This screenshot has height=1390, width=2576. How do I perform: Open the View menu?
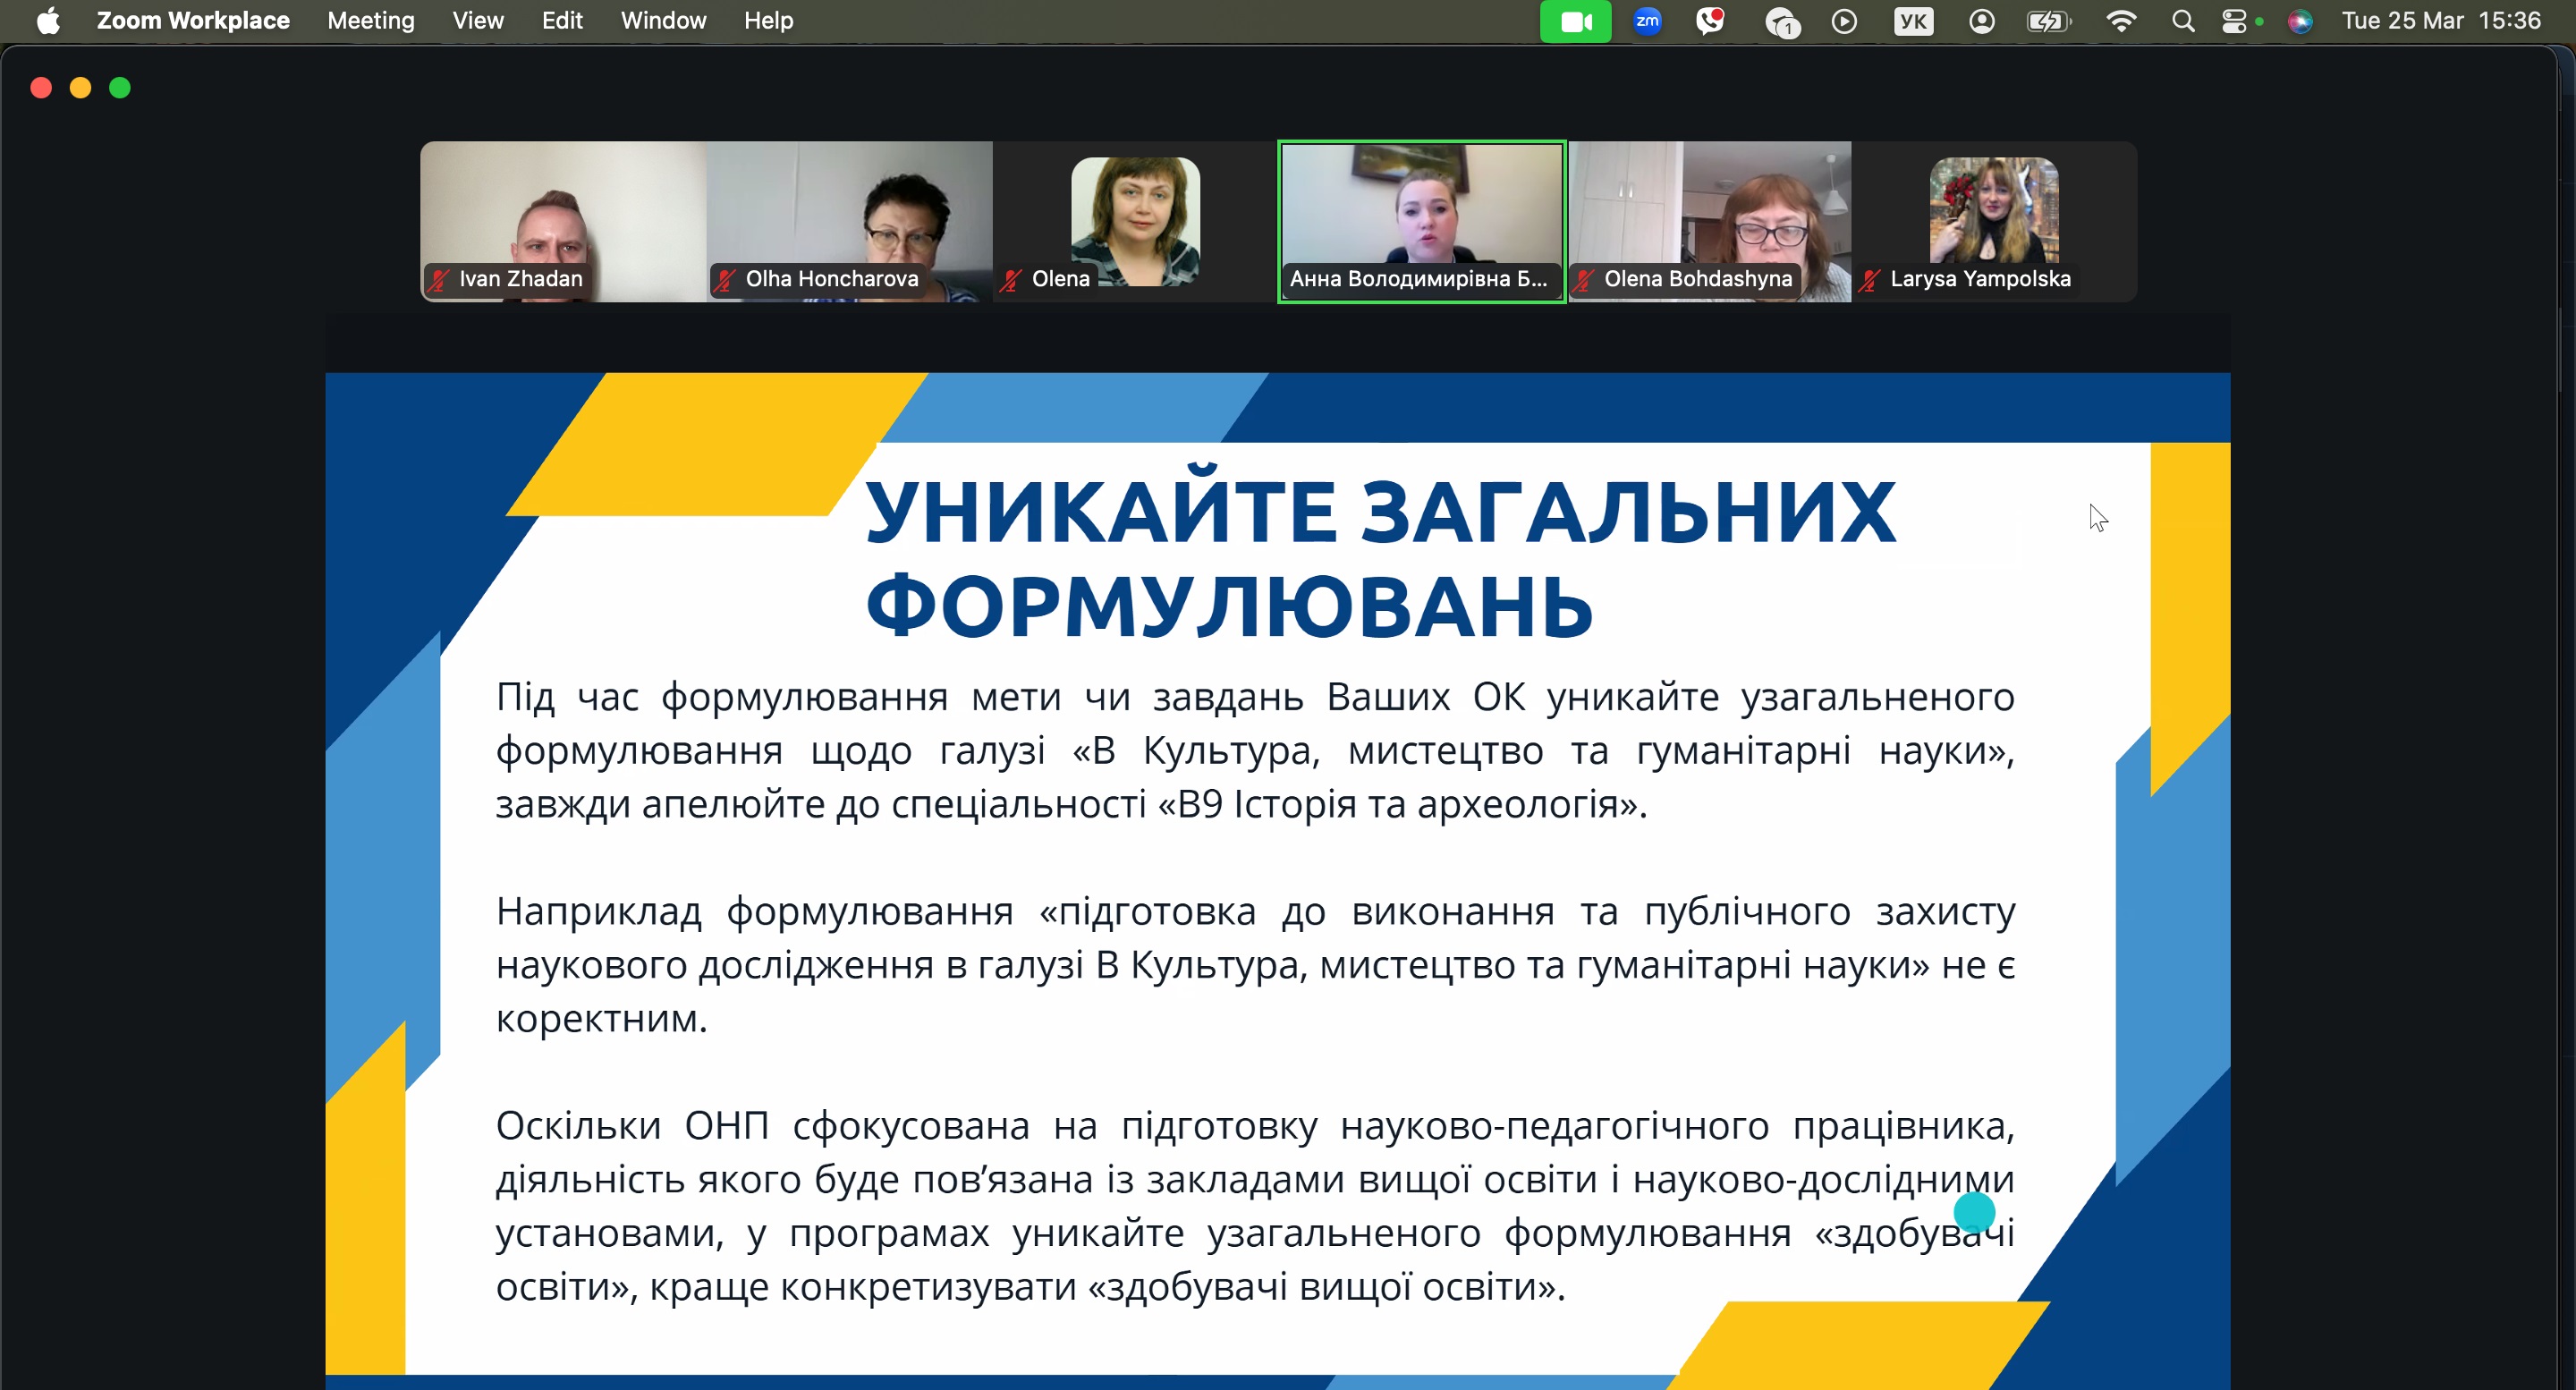click(478, 21)
